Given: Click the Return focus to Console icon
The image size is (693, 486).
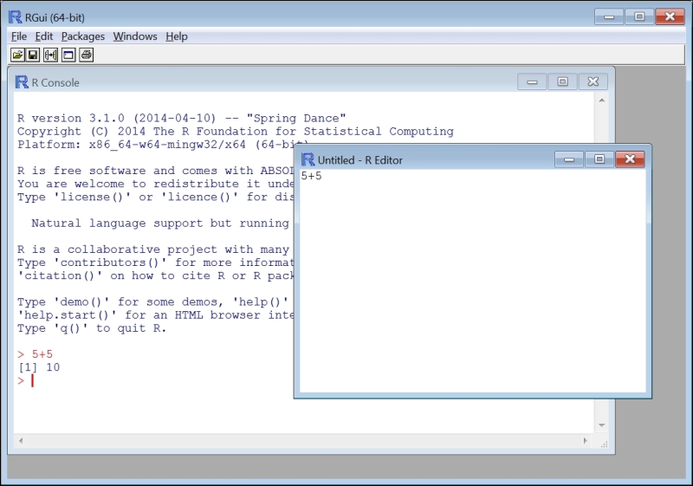Looking at the screenshot, I should (x=68, y=55).
